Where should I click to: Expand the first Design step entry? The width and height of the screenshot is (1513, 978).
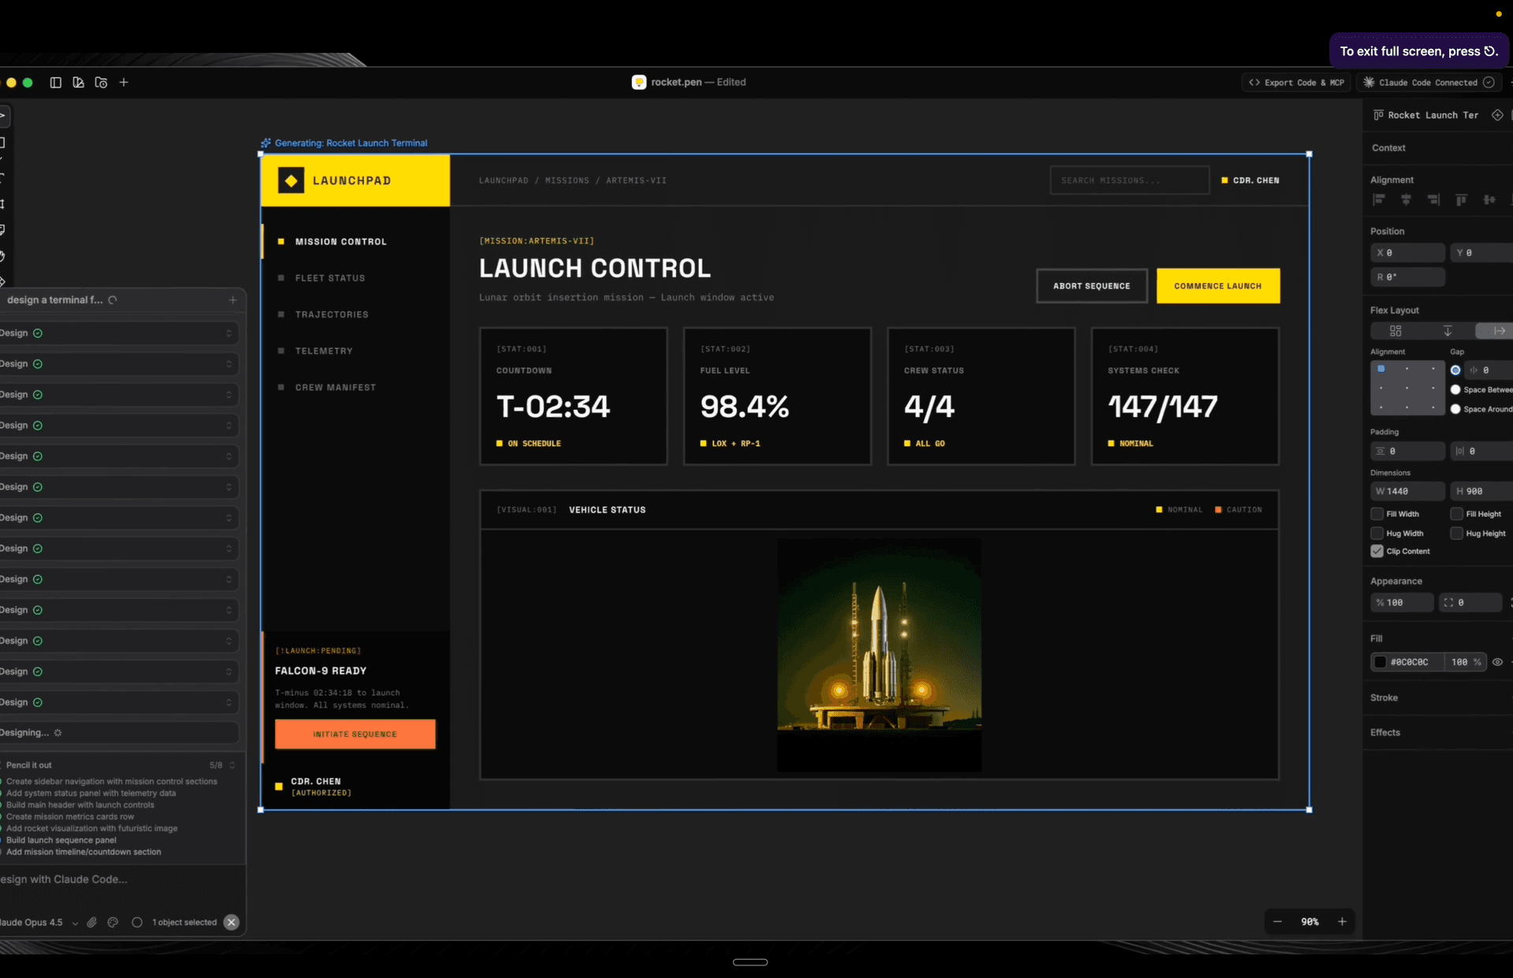click(229, 333)
